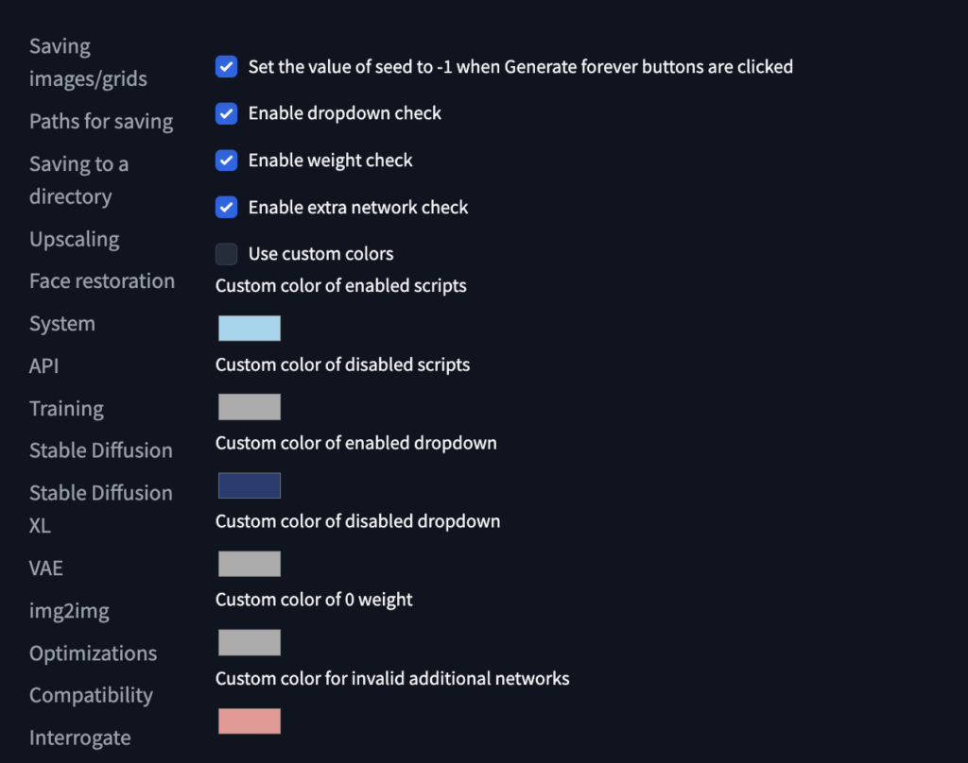968x763 pixels.
Task: Edit custom color of enabled dropdown
Action: [249, 484]
